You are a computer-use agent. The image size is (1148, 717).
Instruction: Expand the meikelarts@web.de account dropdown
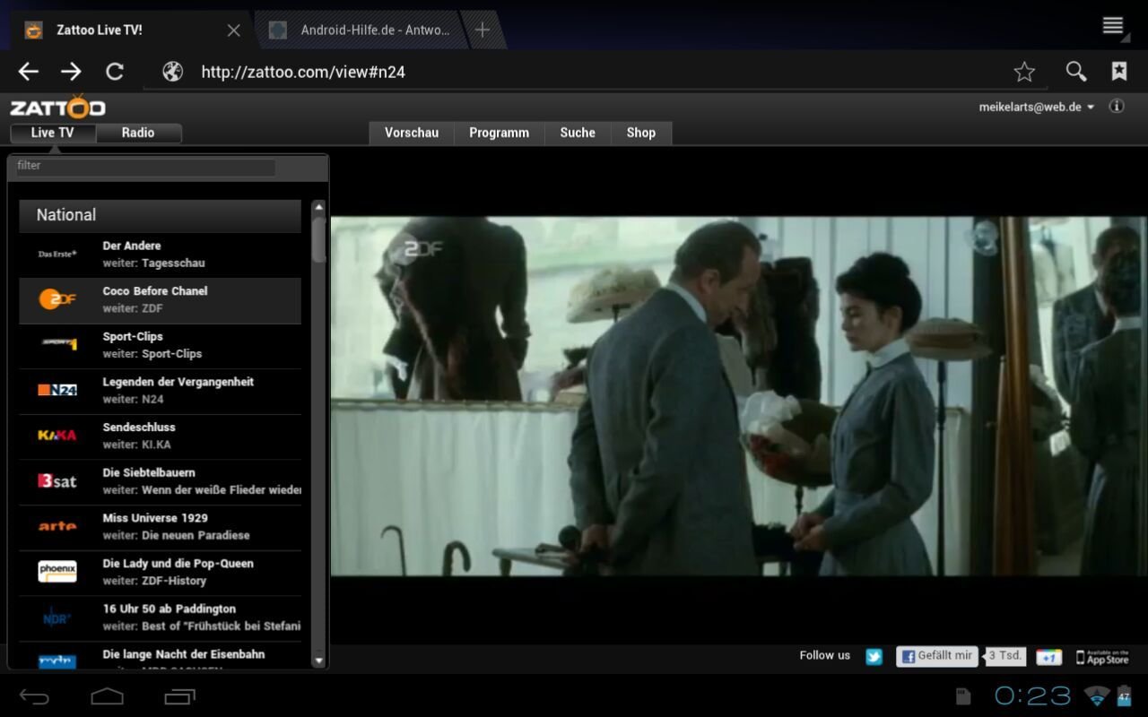pyautogui.click(x=1037, y=107)
